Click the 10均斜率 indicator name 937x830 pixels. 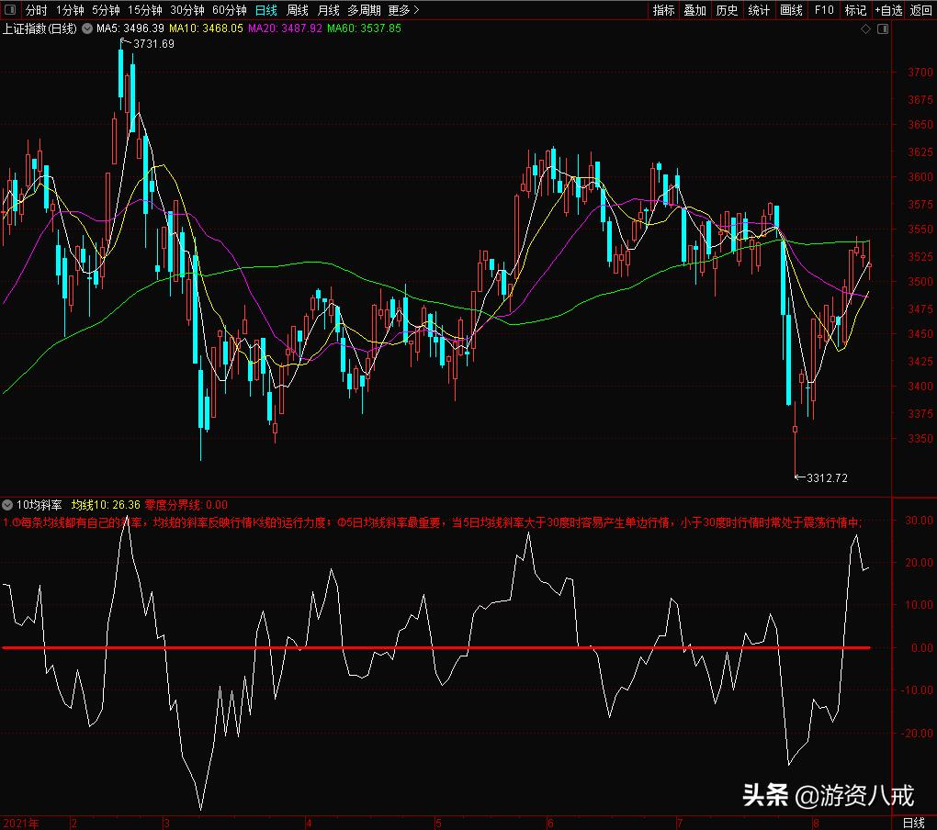point(39,505)
